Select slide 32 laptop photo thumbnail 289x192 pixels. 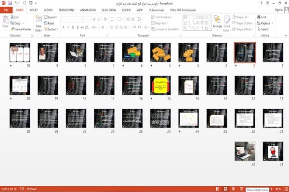[x=245, y=151]
